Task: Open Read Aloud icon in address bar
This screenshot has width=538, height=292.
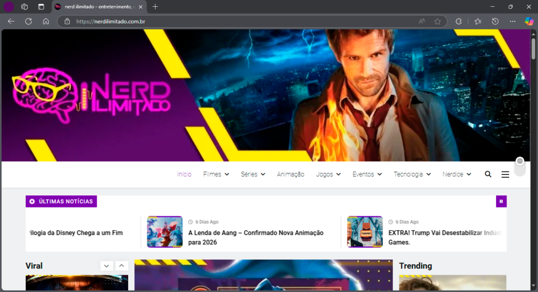Action: pos(422,22)
